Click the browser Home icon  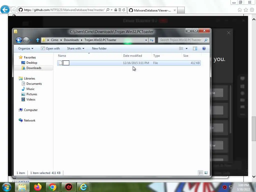[240, 10]
